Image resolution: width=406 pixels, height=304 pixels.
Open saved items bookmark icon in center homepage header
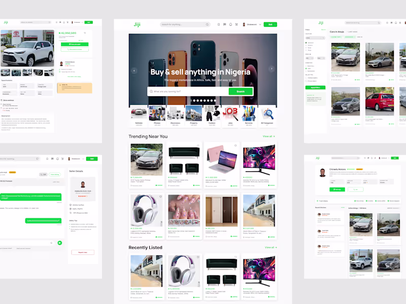tap(219, 24)
